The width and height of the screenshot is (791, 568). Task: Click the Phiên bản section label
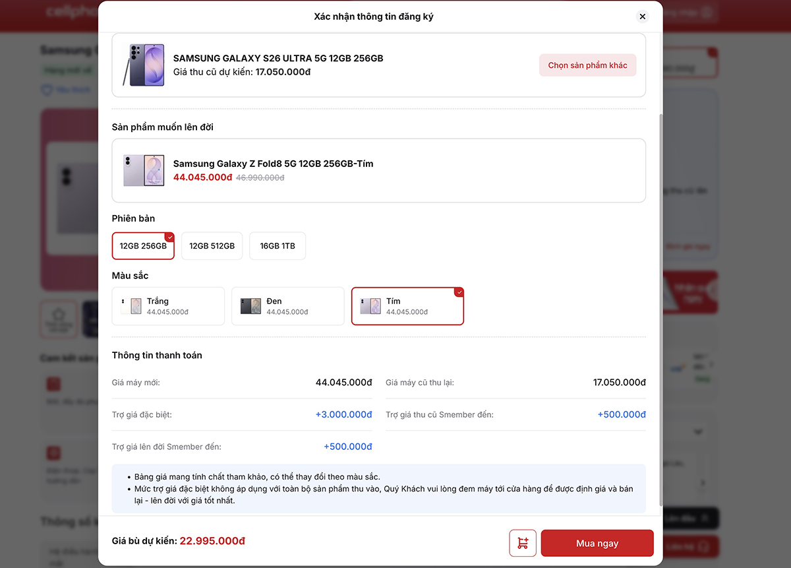coord(133,218)
